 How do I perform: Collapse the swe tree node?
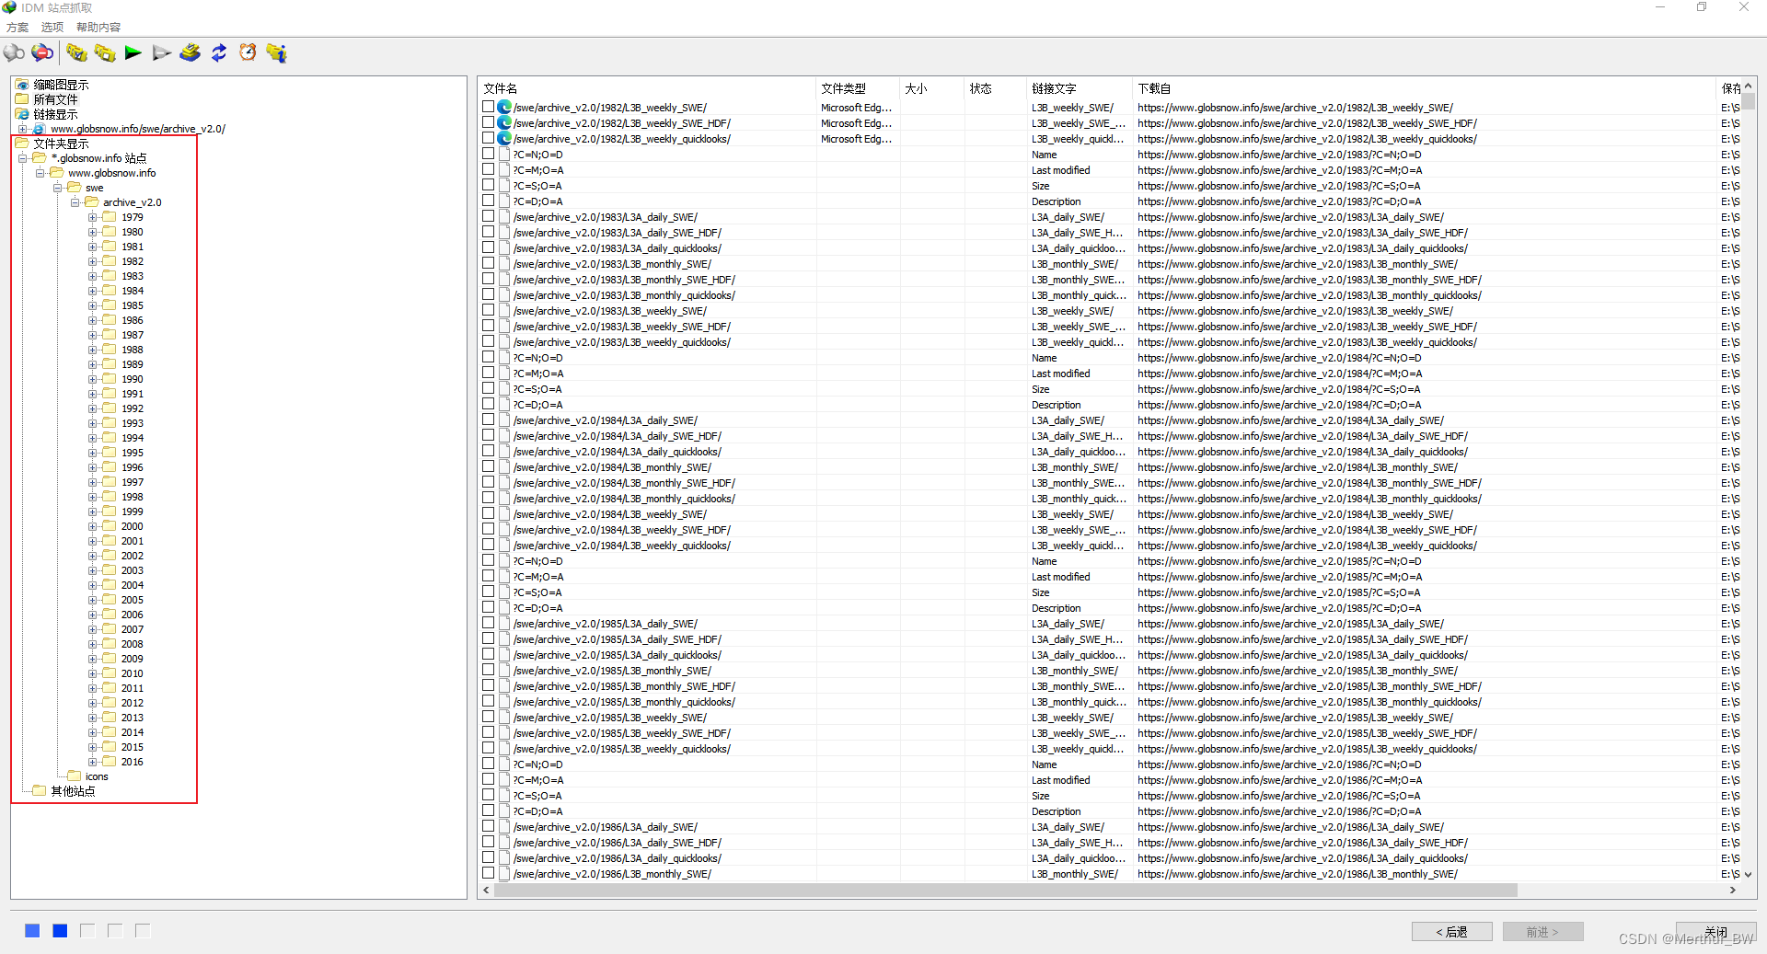(57, 188)
